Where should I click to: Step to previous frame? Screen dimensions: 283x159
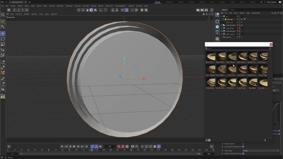coord(70,147)
